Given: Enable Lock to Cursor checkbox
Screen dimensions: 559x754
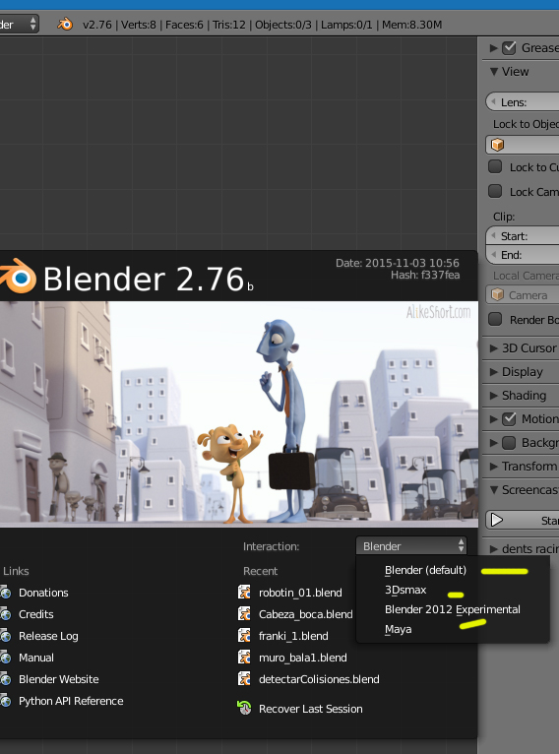Looking at the screenshot, I should tap(495, 166).
